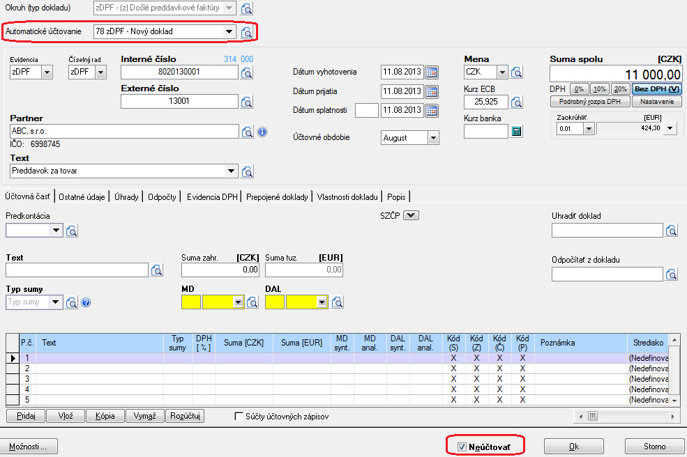Open help icon beside Typ sumy
687x457 pixels.
[x=86, y=302]
